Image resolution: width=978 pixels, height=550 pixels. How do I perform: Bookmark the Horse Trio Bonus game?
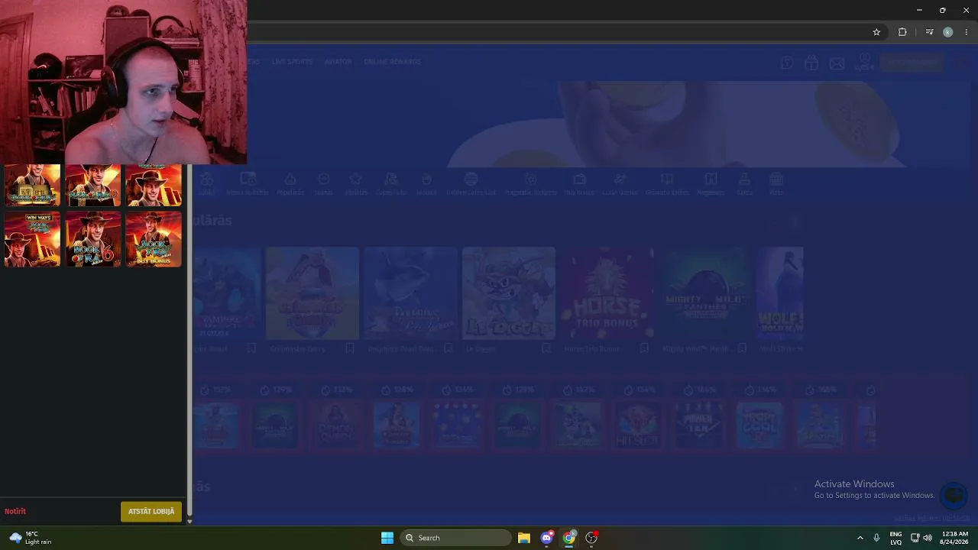[644, 348]
